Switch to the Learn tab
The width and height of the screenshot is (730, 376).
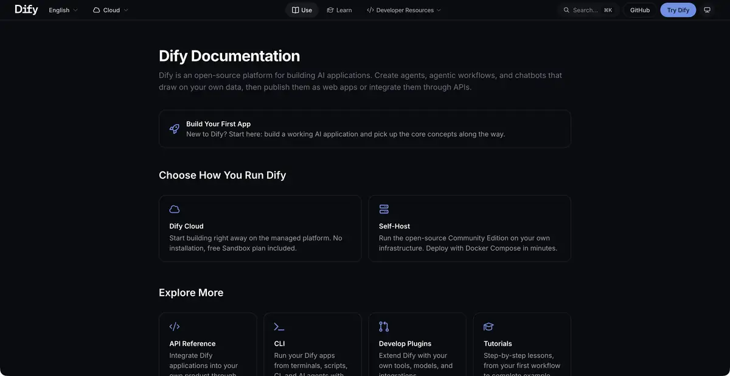[339, 10]
